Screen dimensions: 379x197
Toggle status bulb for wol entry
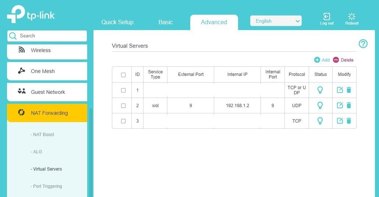[320, 105]
